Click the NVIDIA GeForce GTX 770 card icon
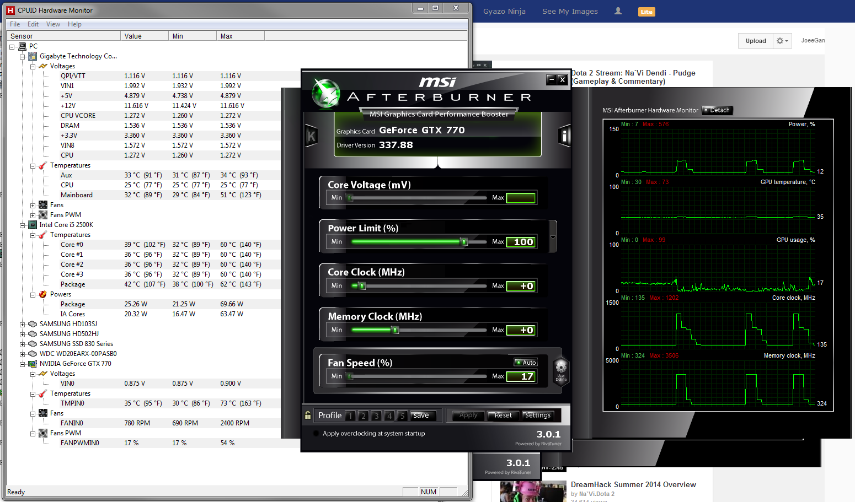This screenshot has height=502, width=855. point(33,364)
